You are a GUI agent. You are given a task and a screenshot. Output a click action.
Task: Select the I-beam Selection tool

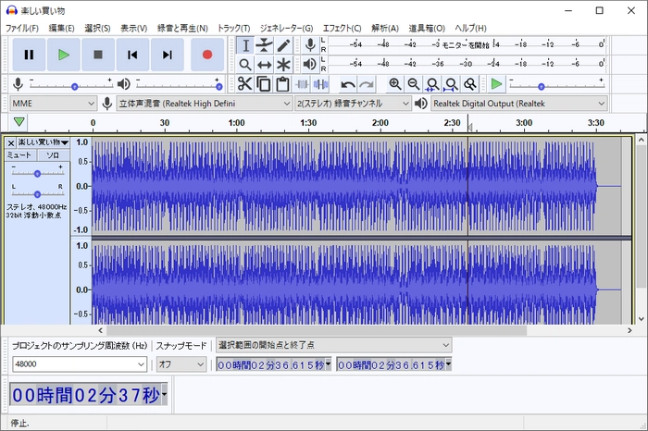[245, 45]
